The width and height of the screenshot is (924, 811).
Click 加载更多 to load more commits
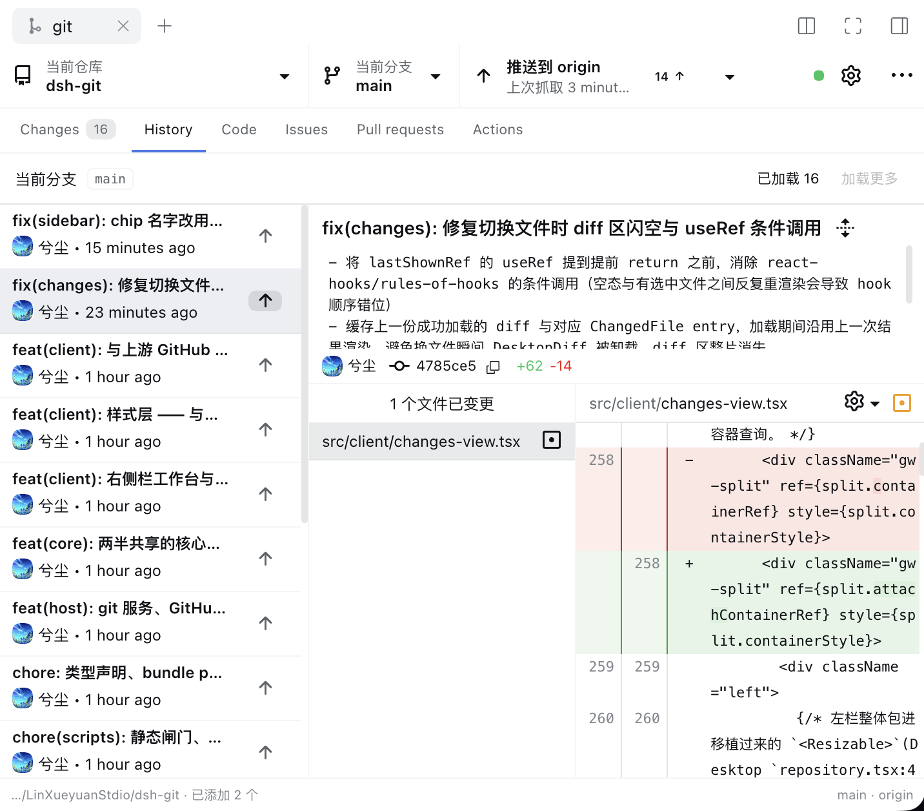(x=869, y=178)
